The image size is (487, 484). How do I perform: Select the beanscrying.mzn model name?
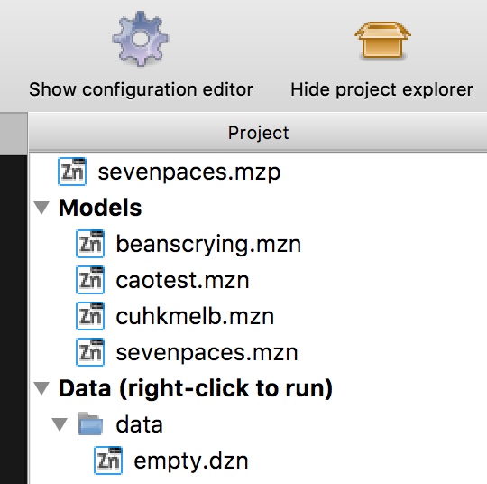pyautogui.click(x=208, y=244)
